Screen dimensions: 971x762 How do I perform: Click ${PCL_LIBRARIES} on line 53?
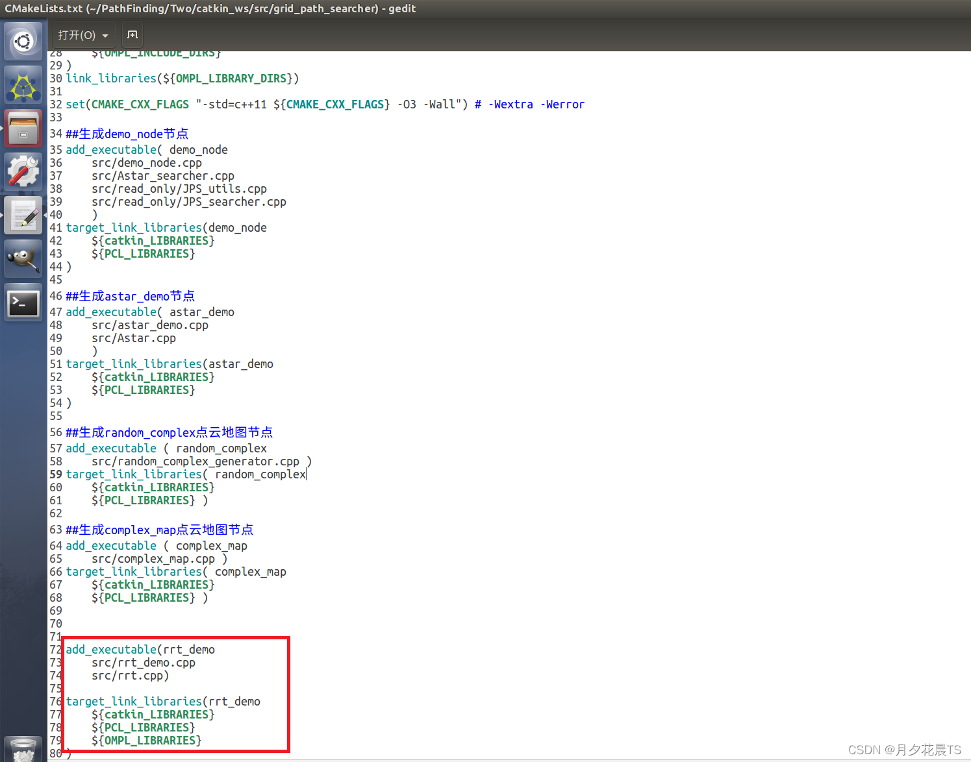[x=144, y=390]
